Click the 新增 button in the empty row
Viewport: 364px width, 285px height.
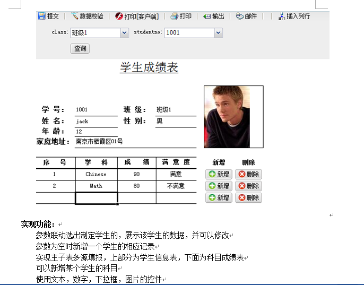coord(219,197)
